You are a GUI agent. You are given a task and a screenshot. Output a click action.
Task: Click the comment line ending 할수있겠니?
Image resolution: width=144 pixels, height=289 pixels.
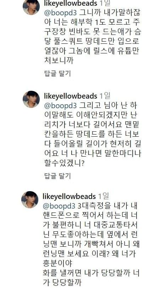tap(64, 163)
